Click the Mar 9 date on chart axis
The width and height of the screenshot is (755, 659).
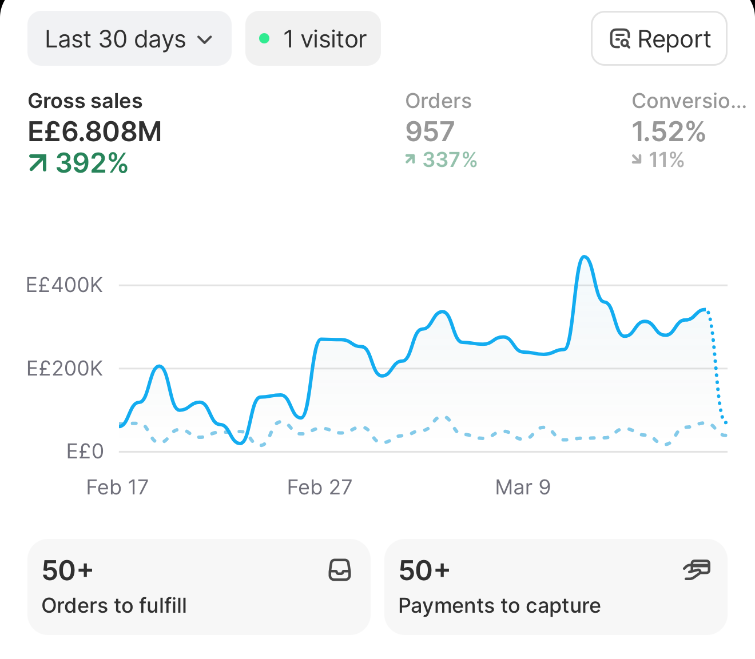523,488
